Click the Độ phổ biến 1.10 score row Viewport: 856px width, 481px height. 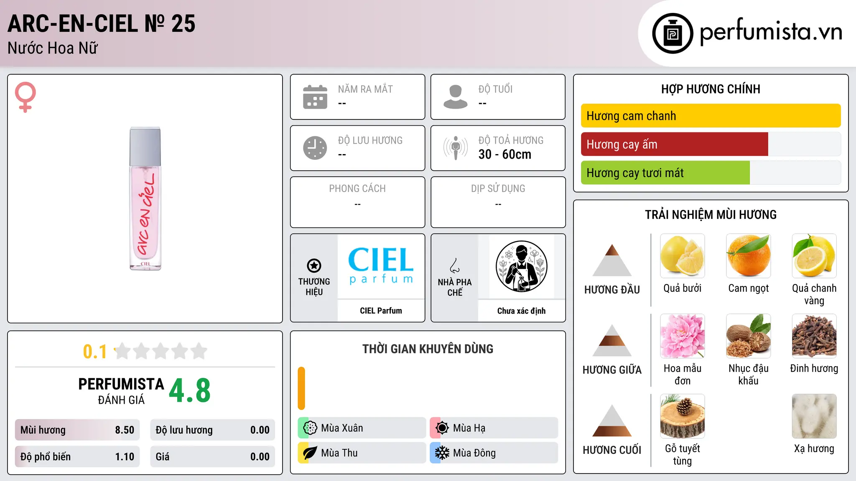tap(77, 457)
